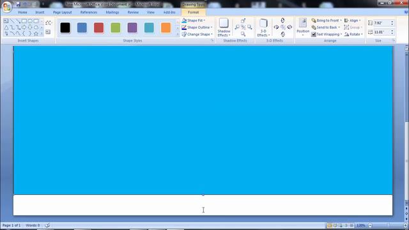Select the left brace shape

click(x=24, y=33)
